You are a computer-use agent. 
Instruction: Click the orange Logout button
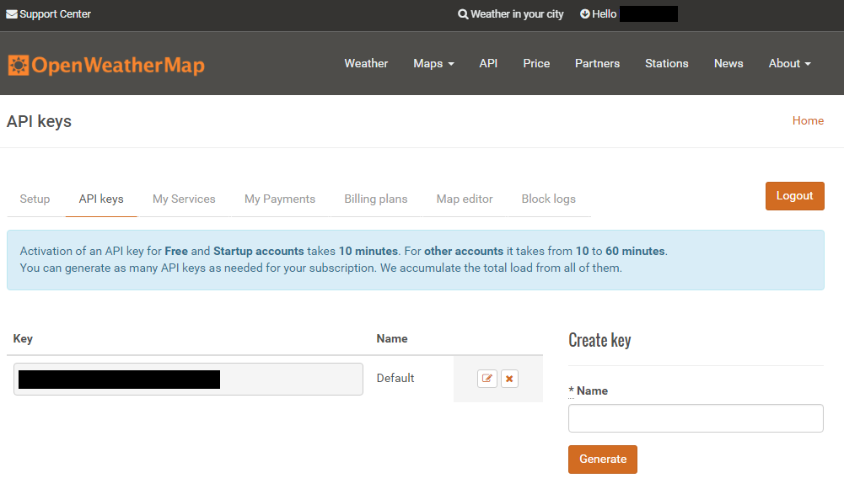click(794, 196)
